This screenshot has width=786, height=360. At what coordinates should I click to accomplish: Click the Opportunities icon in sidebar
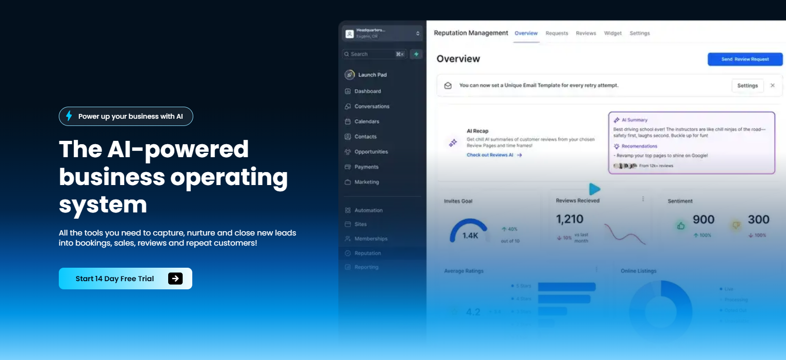click(348, 152)
